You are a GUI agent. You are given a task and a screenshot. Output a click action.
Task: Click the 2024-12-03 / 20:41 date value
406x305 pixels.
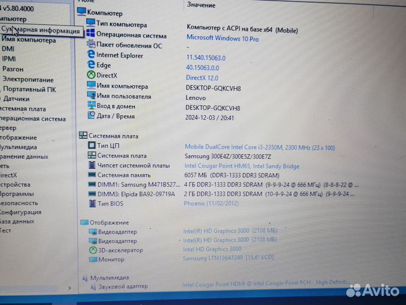pyautogui.click(x=209, y=117)
